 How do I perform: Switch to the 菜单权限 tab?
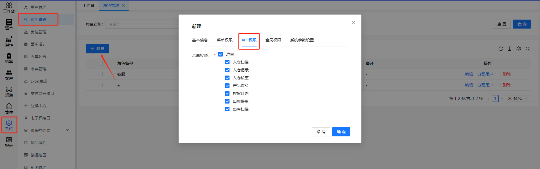pos(224,40)
